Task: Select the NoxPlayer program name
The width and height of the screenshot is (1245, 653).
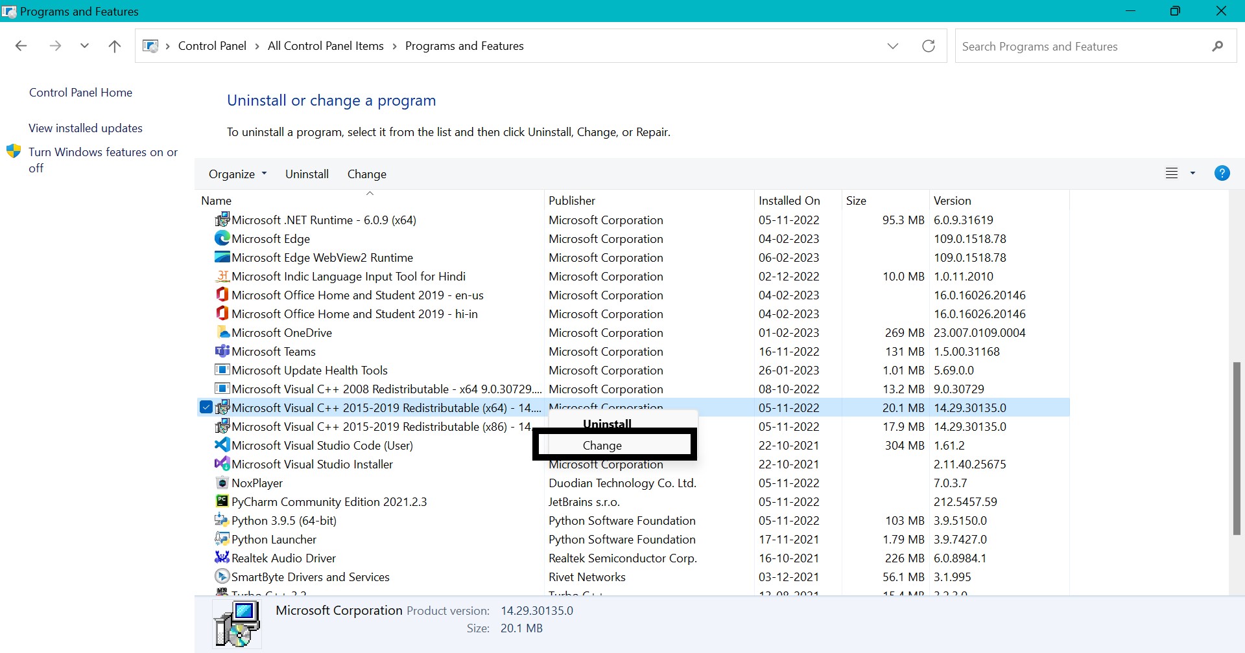Action: click(257, 483)
